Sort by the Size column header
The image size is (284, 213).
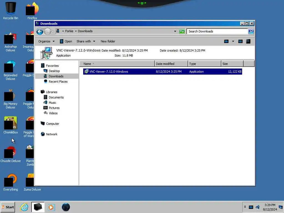tap(232, 64)
